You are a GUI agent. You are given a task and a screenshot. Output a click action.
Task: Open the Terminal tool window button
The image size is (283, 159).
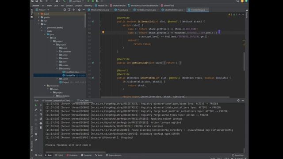click(x=86, y=155)
